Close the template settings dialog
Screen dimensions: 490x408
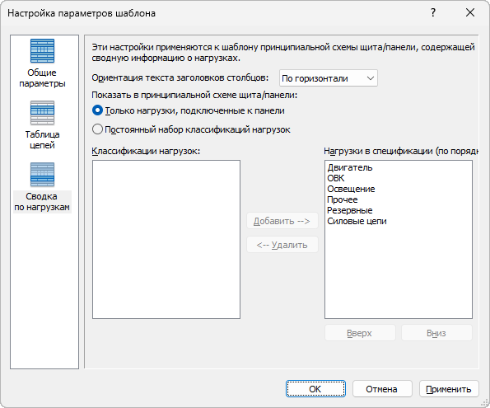pos(470,13)
